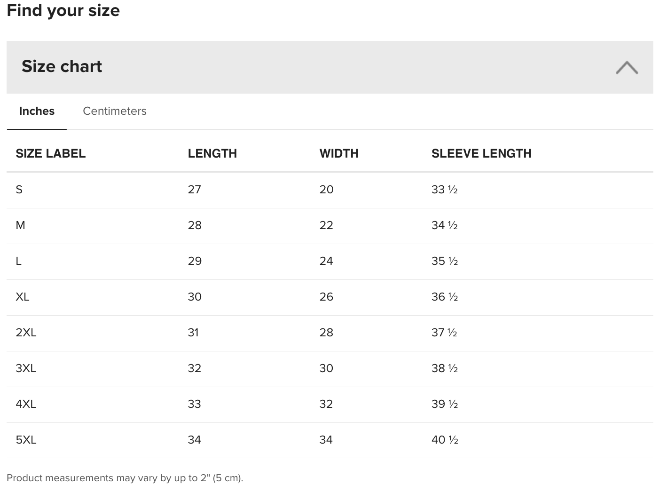
Task: Click the 3XL size row label
Action: [26, 368]
